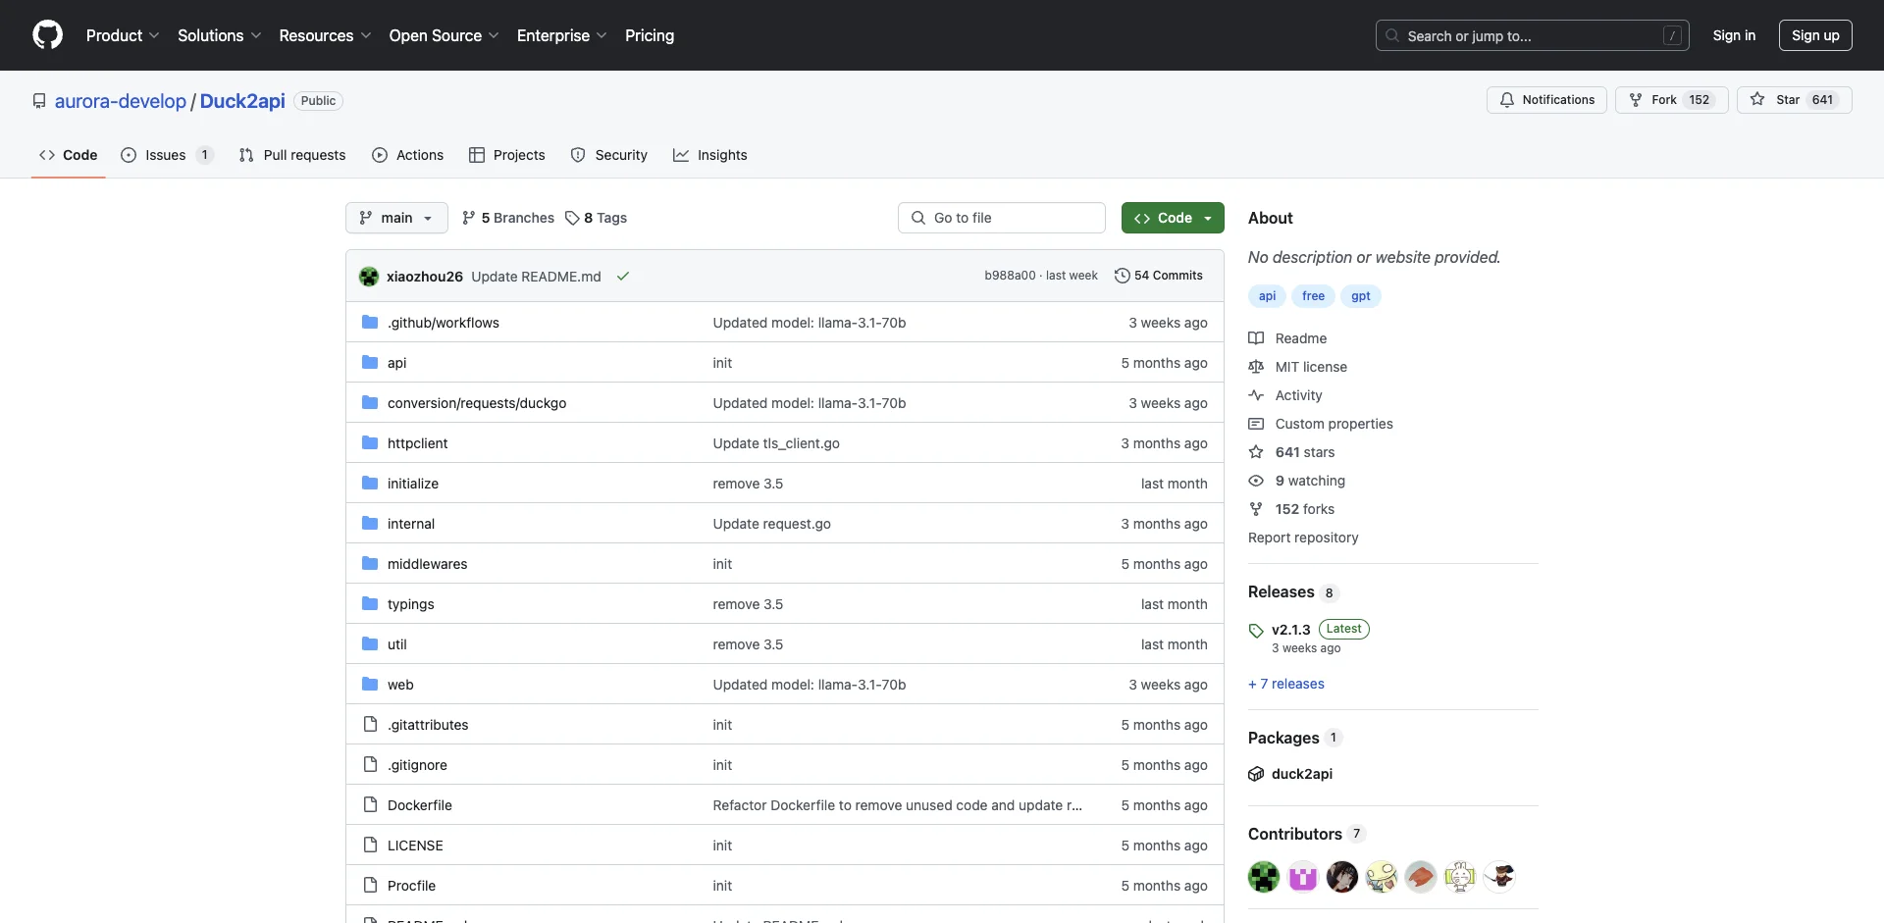Image resolution: width=1884 pixels, height=923 pixels.
Task: Click the pulse icon beside Activity
Action: (1256, 395)
